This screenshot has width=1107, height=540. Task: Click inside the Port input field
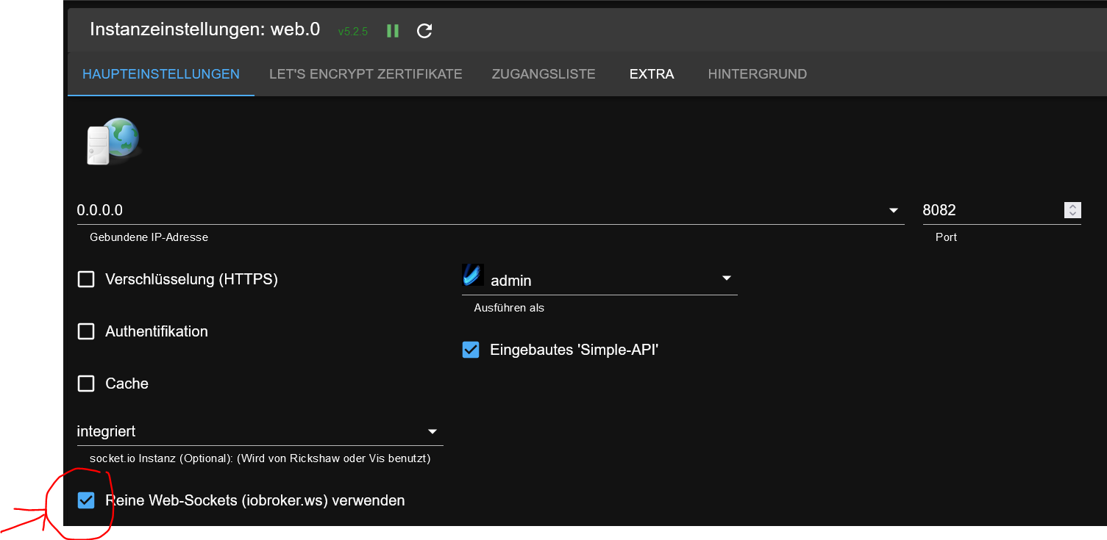[978, 210]
